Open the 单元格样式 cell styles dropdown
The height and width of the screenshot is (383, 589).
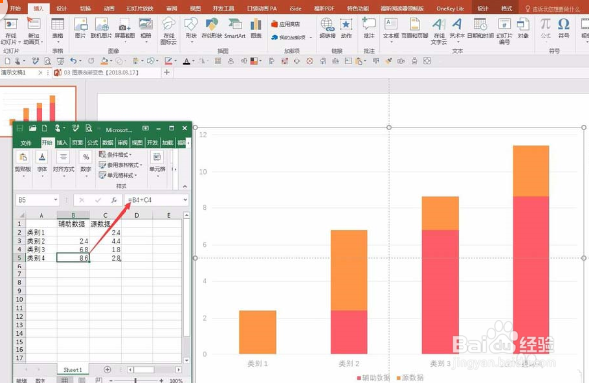[x=118, y=175]
